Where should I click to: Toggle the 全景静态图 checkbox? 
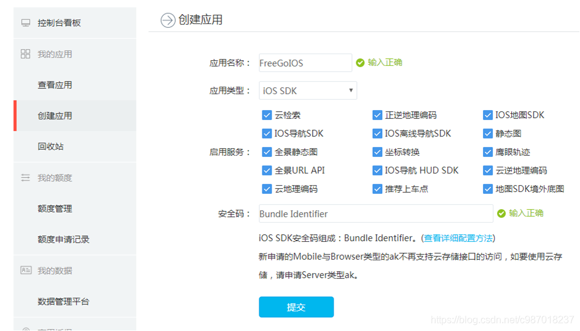pos(267,152)
